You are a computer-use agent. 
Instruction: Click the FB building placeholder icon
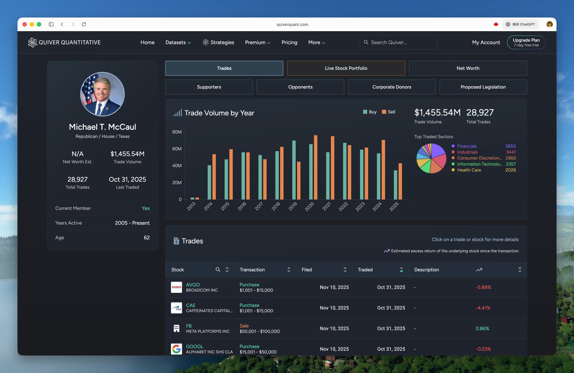click(177, 329)
